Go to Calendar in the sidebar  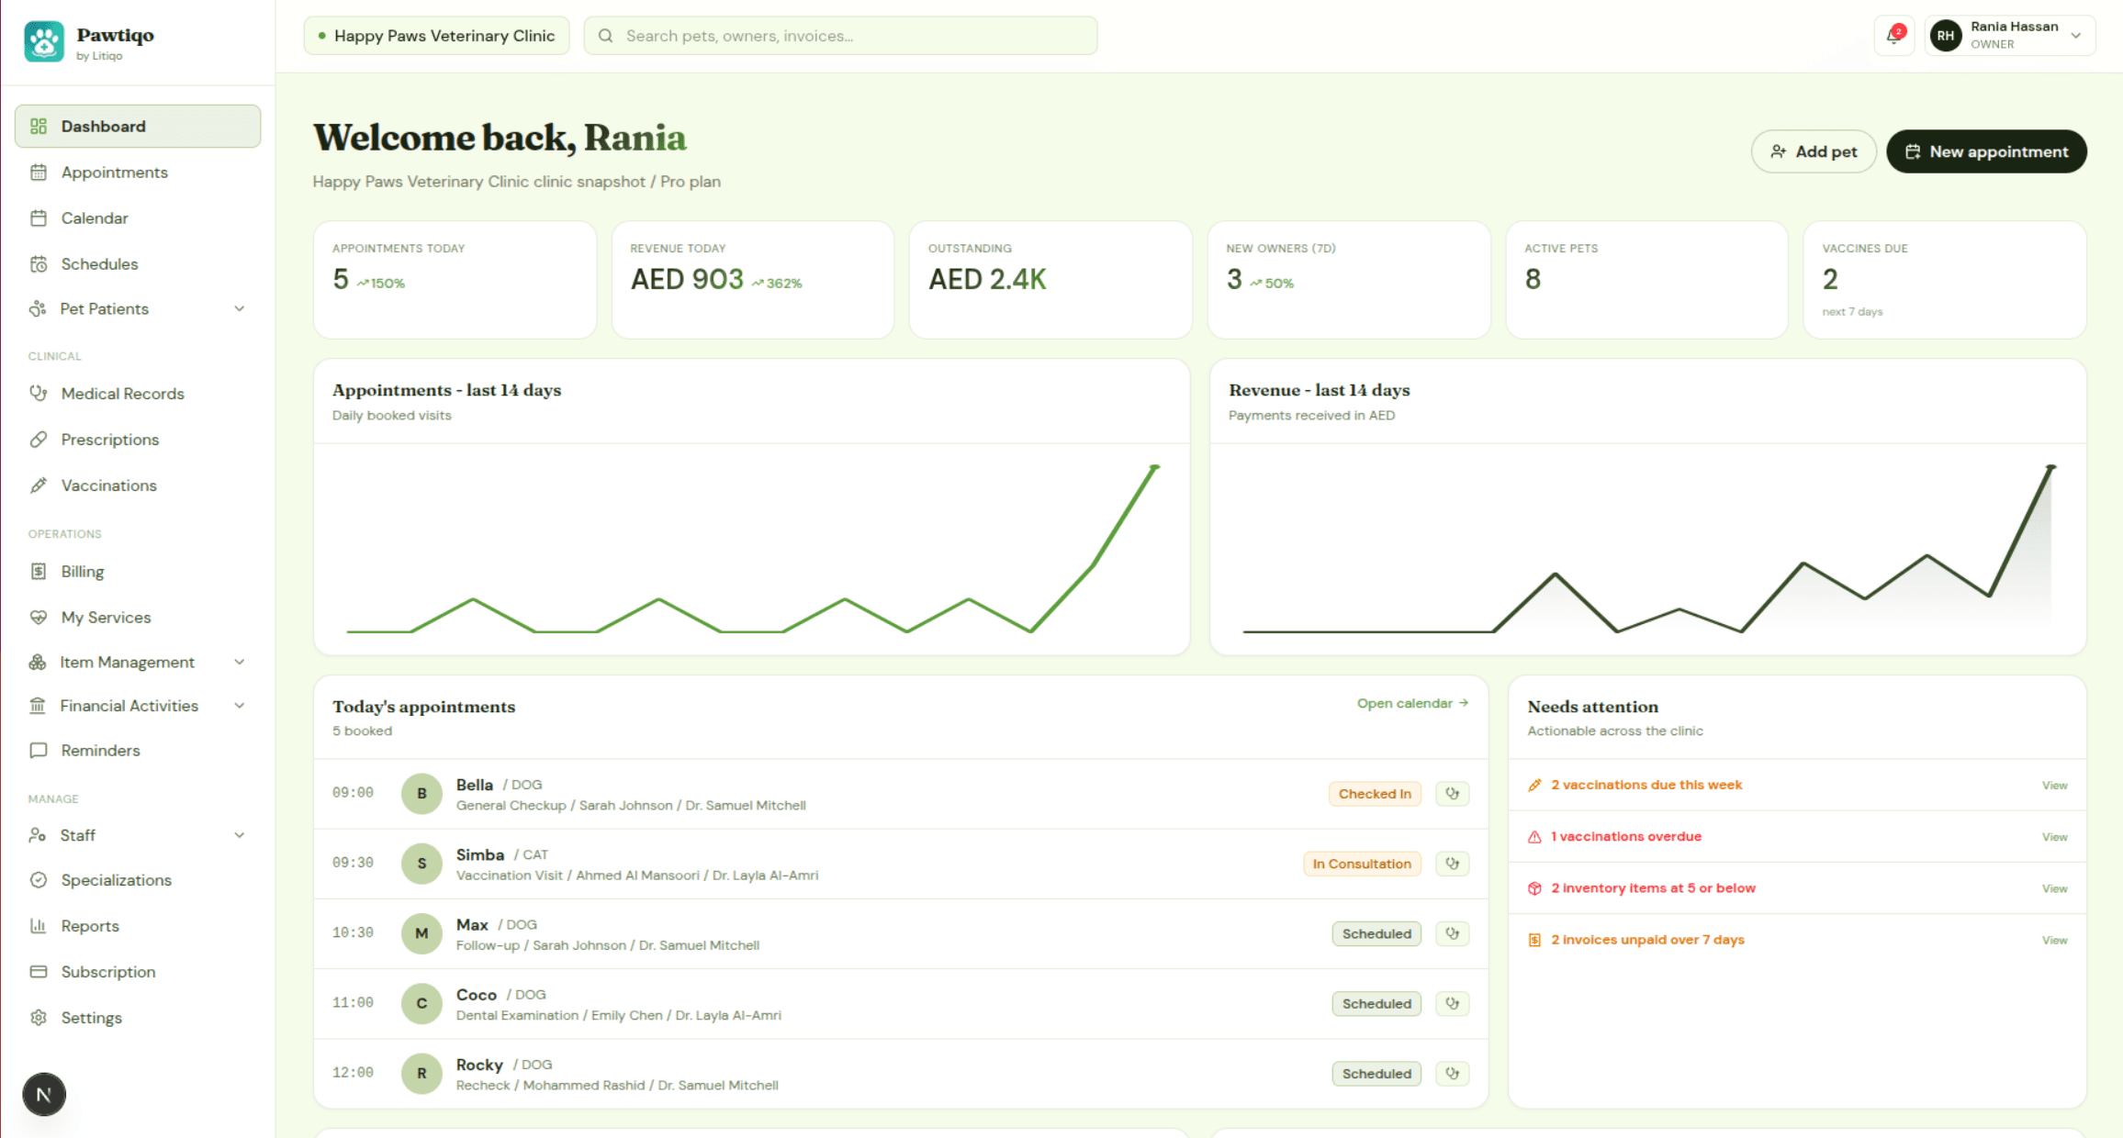point(138,218)
